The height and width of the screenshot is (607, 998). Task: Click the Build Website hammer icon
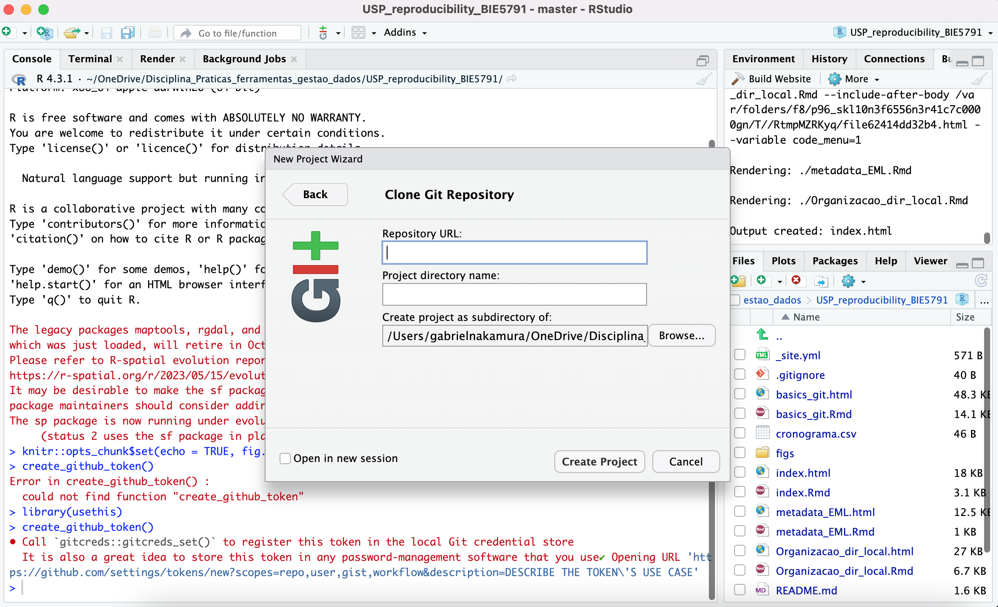(x=738, y=79)
